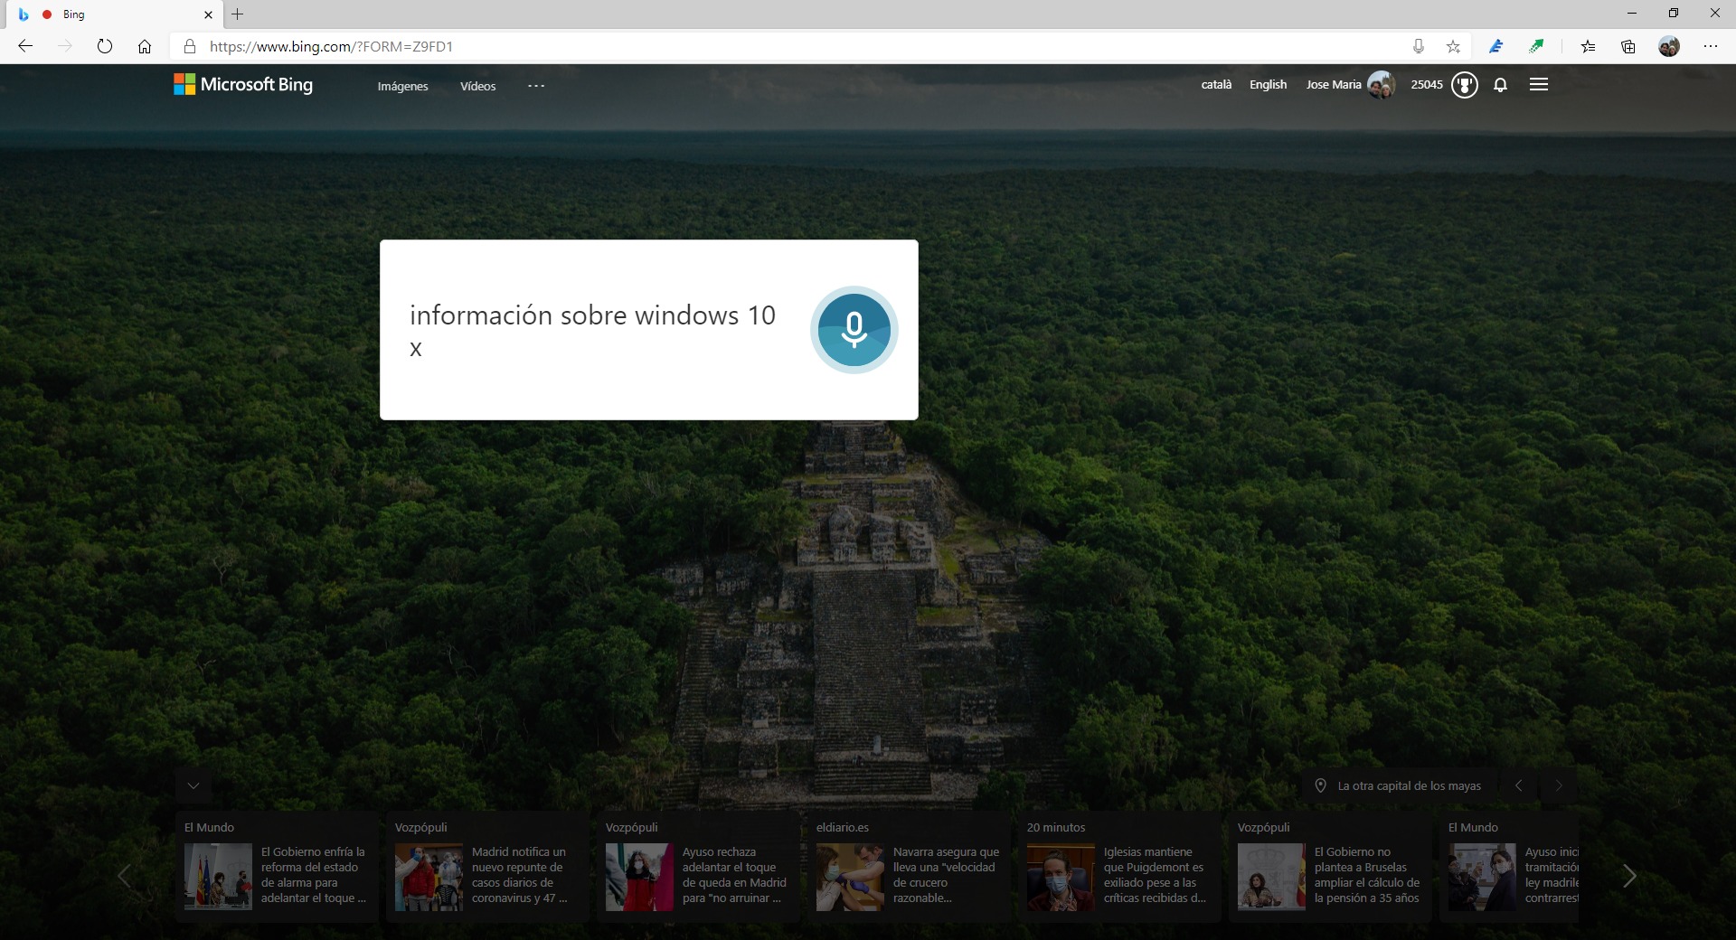
Task: Open a new browser tab
Action: click(238, 14)
